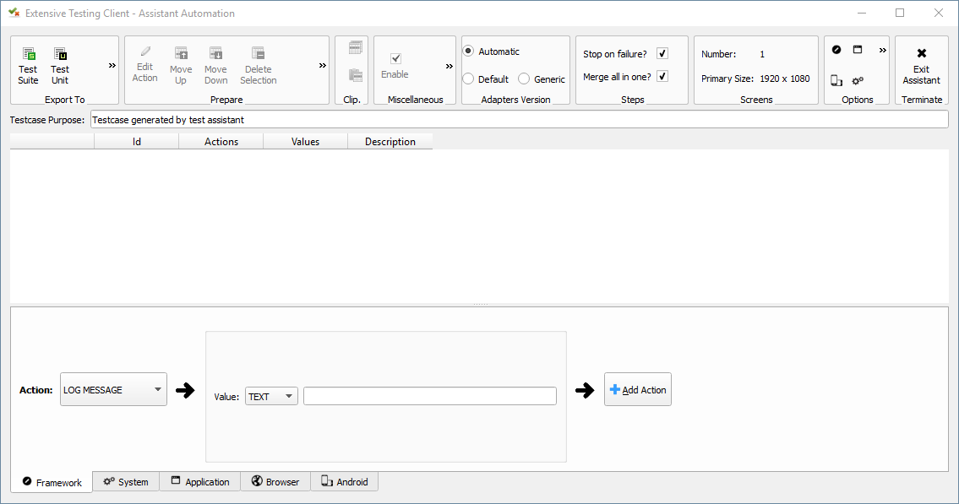Click the screens Number value 1

762,54
